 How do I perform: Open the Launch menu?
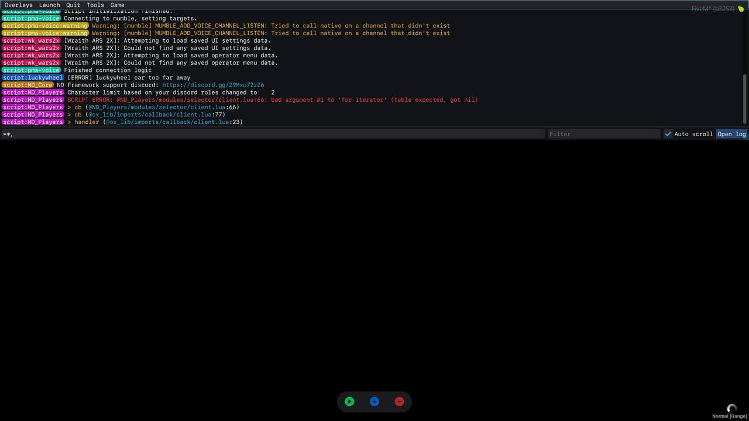(49, 5)
